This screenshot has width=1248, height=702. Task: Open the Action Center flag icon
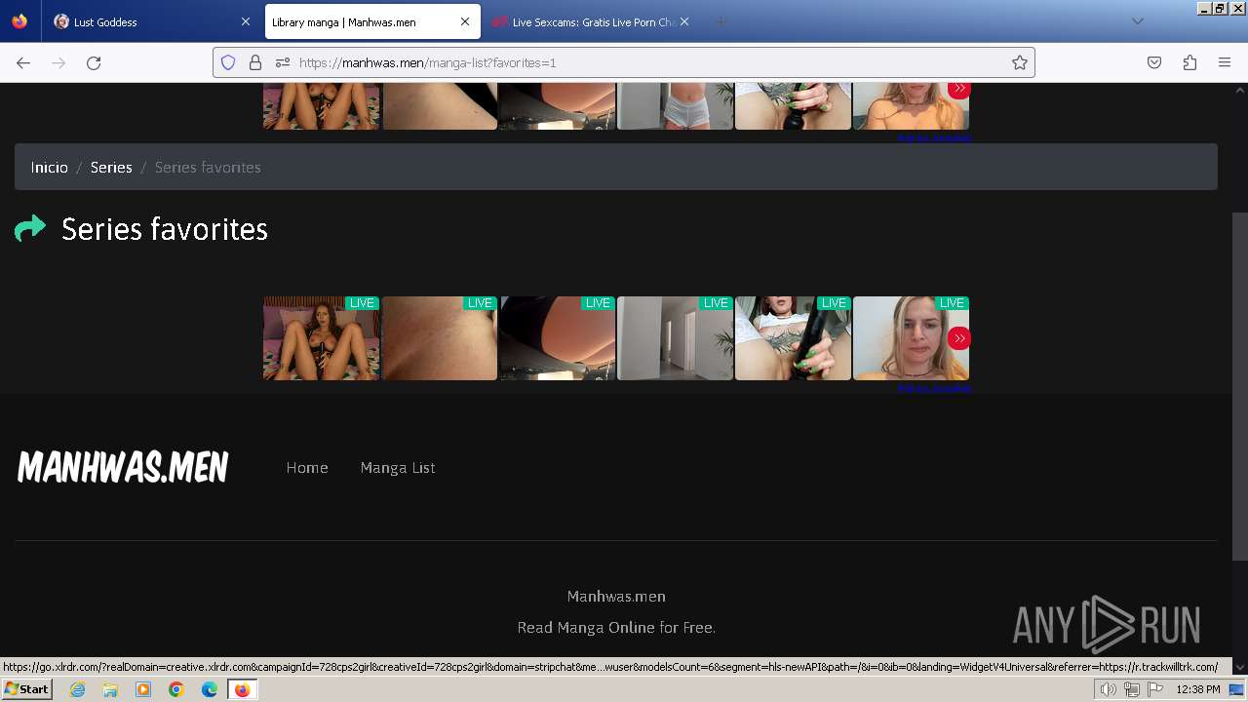click(1155, 689)
